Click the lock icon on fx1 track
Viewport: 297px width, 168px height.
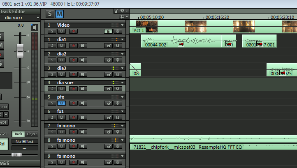109,117
